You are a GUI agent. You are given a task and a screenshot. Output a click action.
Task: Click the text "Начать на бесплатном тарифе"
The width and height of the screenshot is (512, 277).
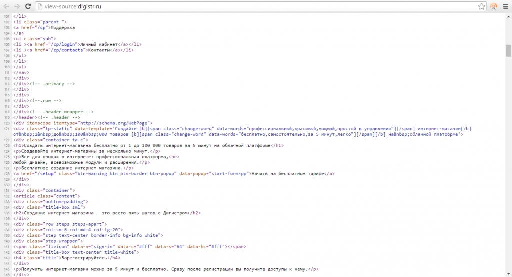click(x=287, y=174)
